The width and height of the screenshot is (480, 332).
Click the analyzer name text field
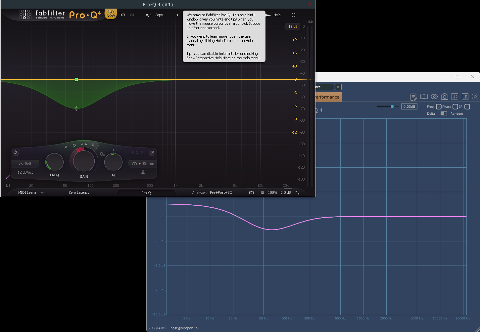point(324,87)
